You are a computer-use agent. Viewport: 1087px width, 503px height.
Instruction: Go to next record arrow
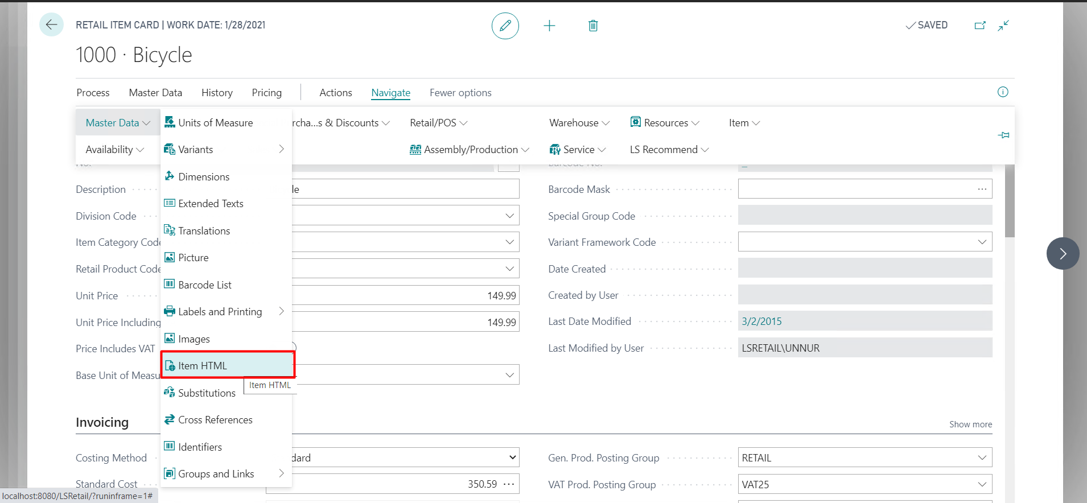[1063, 253]
